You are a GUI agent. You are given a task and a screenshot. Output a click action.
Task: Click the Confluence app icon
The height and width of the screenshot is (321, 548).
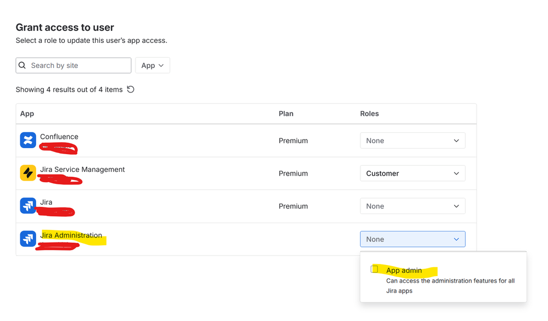[28, 140]
